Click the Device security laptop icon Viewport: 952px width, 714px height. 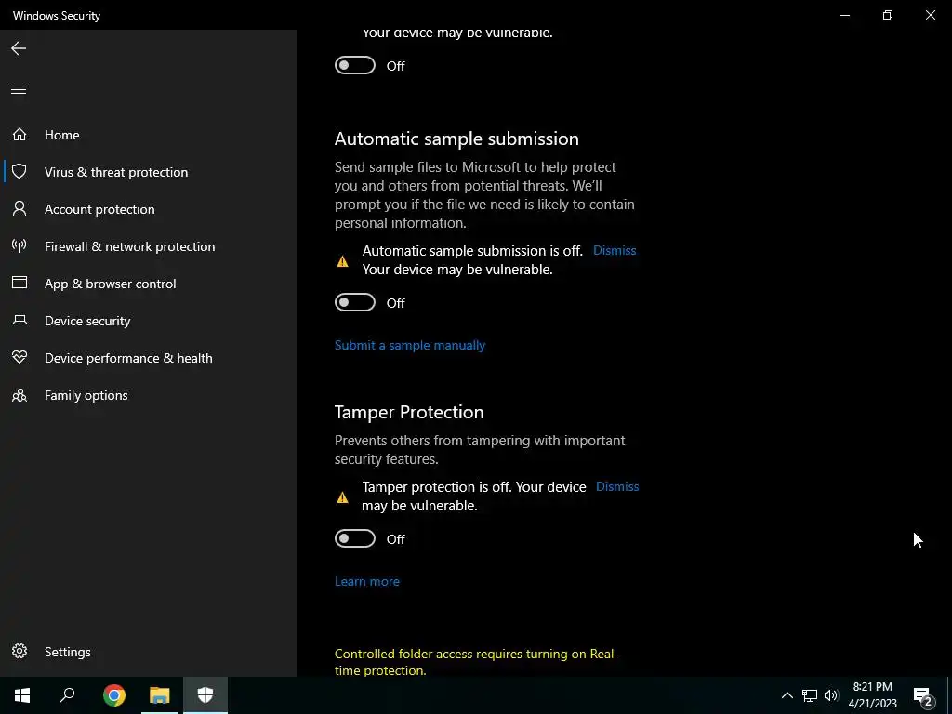[20, 320]
